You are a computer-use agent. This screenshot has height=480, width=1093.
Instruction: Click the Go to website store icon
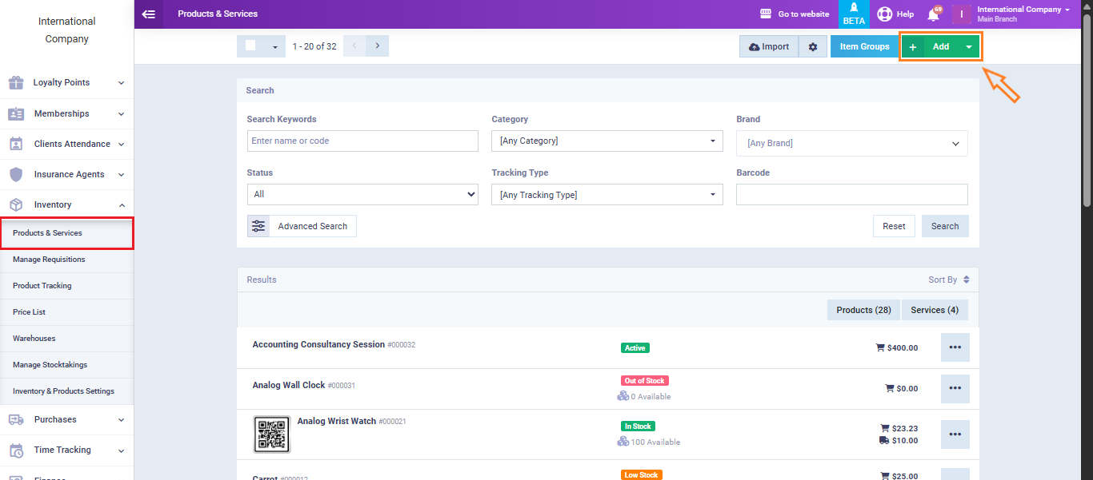coord(765,14)
